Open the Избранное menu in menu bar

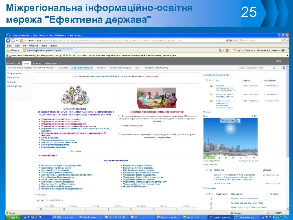pyautogui.click(x=33, y=46)
